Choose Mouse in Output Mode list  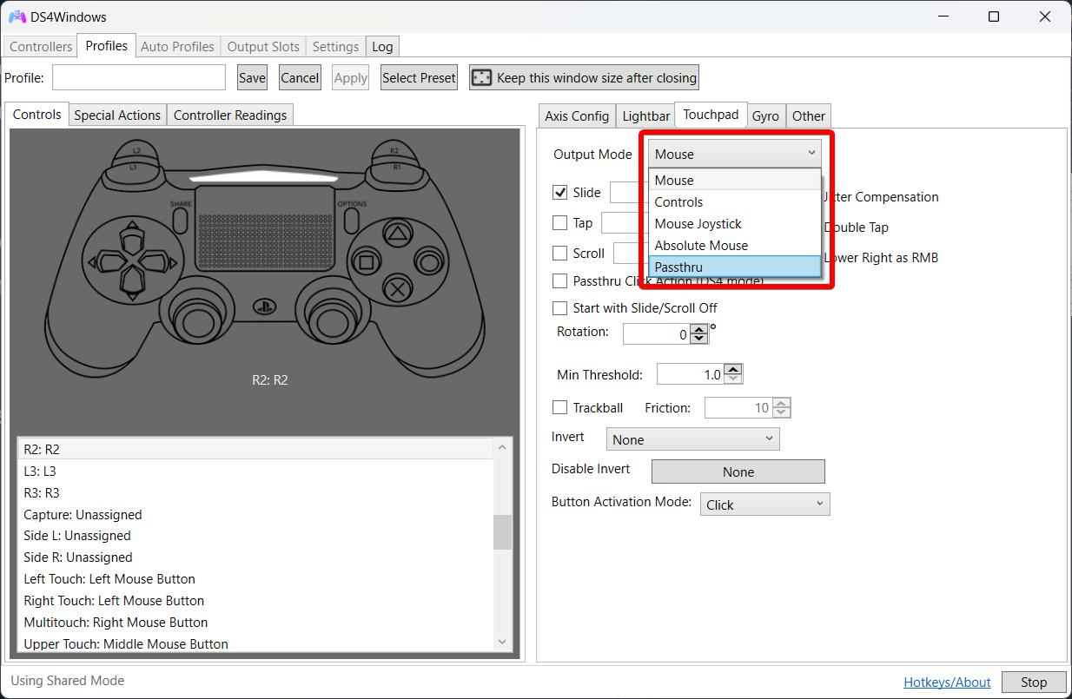coord(735,180)
